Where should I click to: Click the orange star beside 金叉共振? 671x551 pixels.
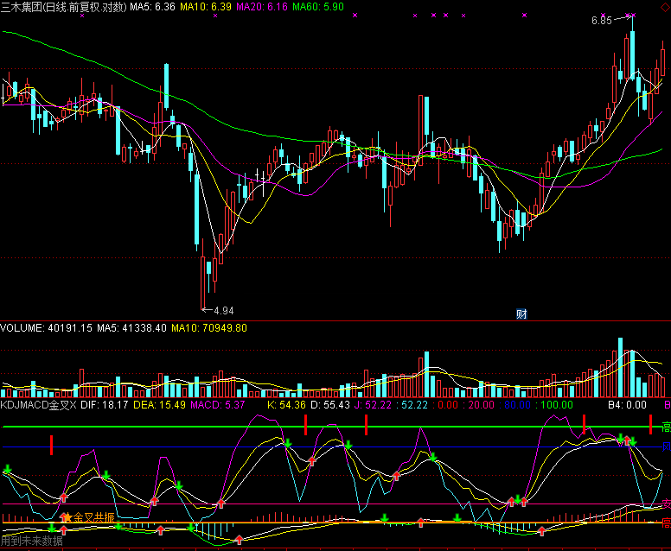click(x=67, y=517)
